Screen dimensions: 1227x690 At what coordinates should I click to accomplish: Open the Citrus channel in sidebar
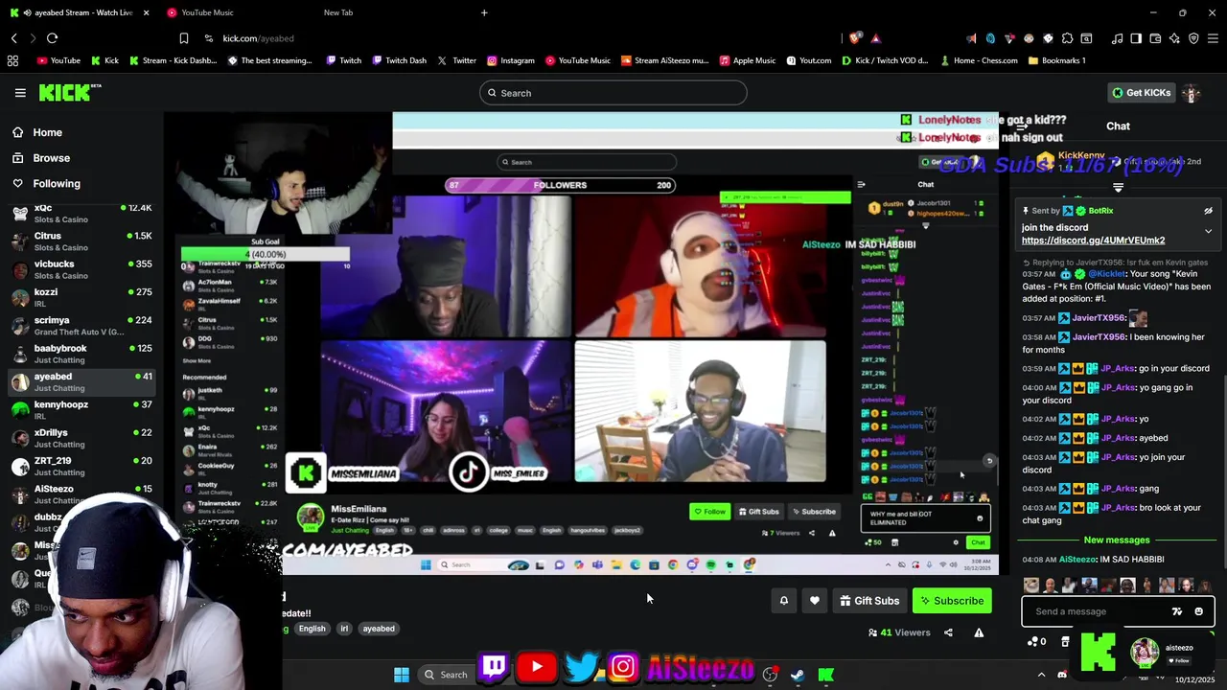coord(81,241)
